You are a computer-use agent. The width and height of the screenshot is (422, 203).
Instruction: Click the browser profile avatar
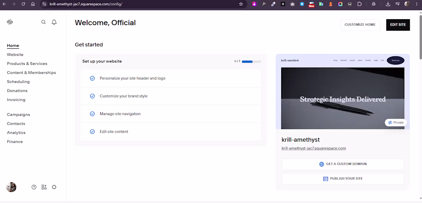pos(407,4)
